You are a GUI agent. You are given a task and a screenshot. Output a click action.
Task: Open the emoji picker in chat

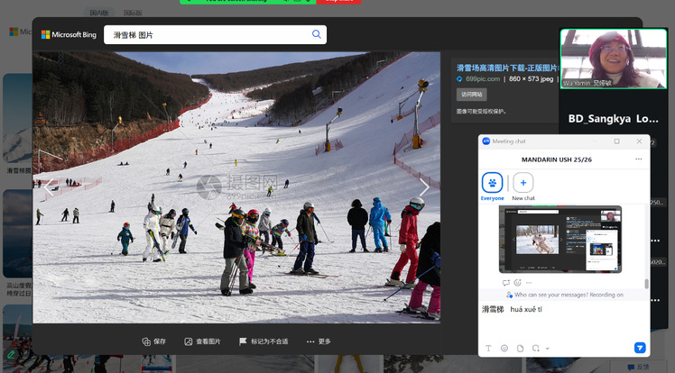point(504,348)
